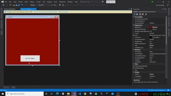Click the Visual Studio taskbar icon
Image resolution: width=171 pixels, height=96 pixels.
pos(74,94)
